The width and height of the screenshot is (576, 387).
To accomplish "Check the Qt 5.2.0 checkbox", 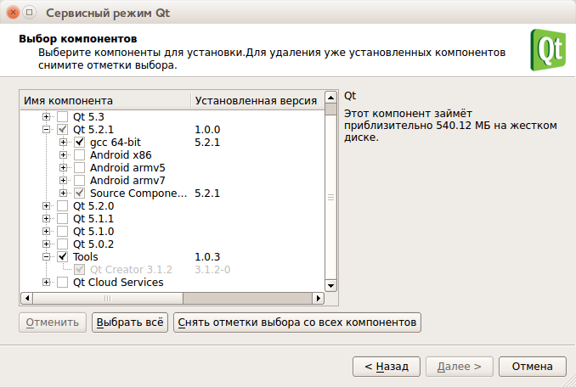I will (x=63, y=205).
